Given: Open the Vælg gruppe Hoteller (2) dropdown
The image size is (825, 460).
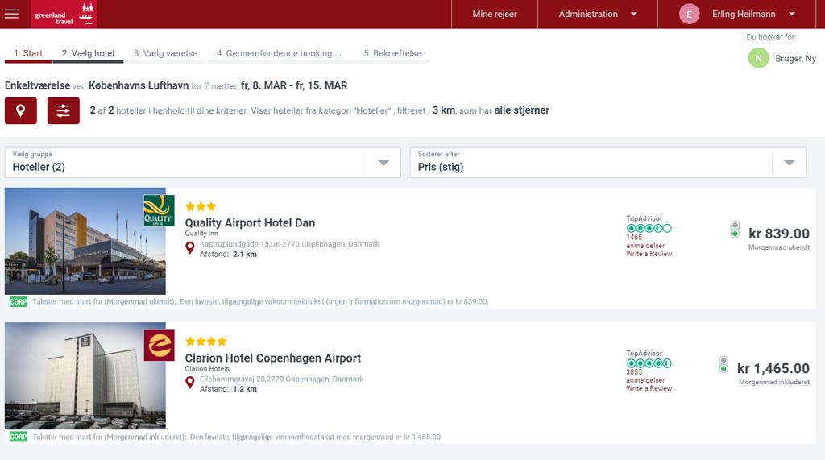Looking at the screenshot, I should coord(202,163).
